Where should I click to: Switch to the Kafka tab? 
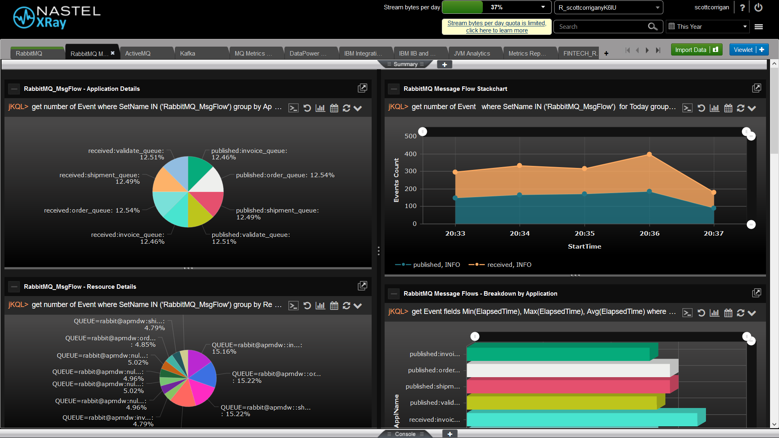(201, 53)
